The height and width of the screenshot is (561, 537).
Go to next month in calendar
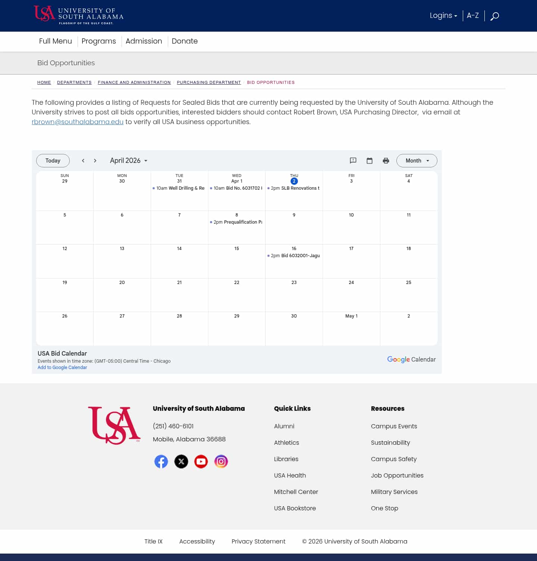95,161
